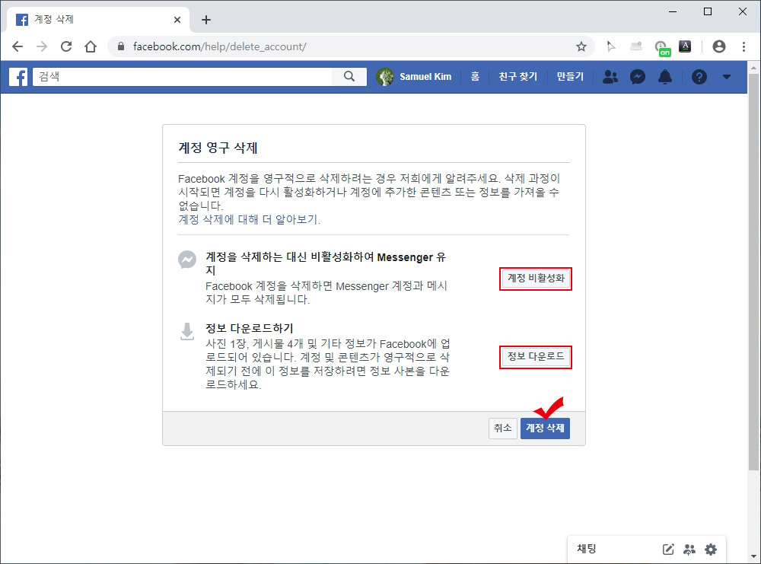Click the browser back arrow
Image resolution: width=761 pixels, height=564 pixels.
tap(18, 46)
